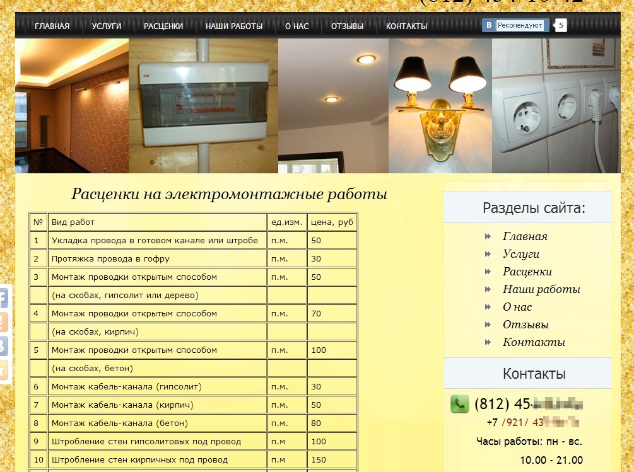Open the УСЛУГИ menu item
The height and width of the screenshot is (472, 634).
tap(107, 26)
